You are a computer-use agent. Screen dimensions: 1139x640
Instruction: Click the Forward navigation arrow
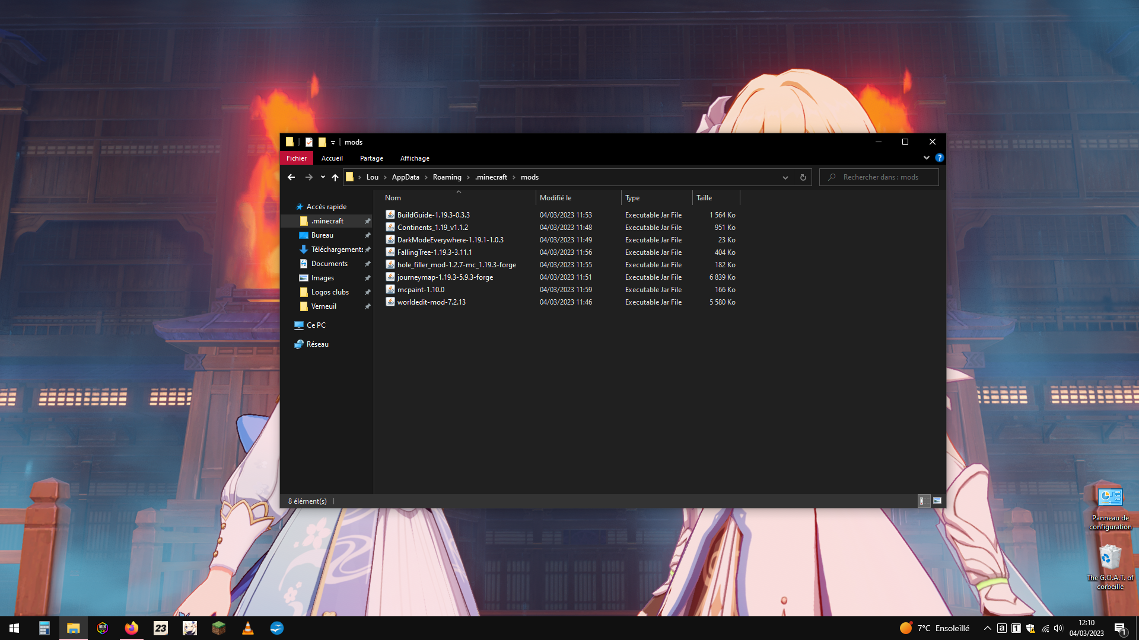click(308, 177)
